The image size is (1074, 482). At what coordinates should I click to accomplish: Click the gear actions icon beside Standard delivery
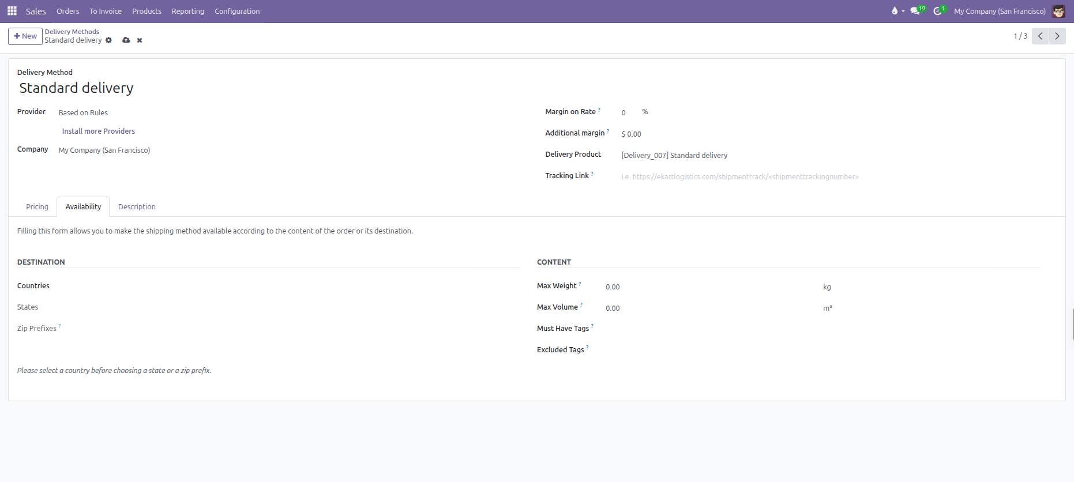pyautogui.click(x=108, y=40)
